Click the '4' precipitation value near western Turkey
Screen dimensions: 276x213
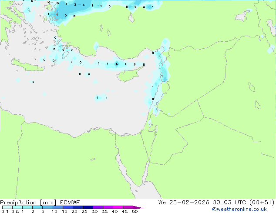pos(57,15)
